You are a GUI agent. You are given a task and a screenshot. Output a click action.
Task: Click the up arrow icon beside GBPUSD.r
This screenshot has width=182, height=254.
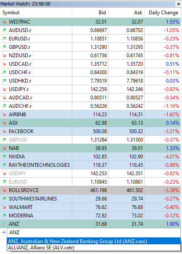pyautogui.click(x=4, y=47)
